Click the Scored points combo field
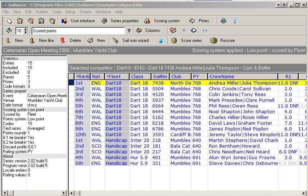This screenshot has width=308, height=196. 78,31
